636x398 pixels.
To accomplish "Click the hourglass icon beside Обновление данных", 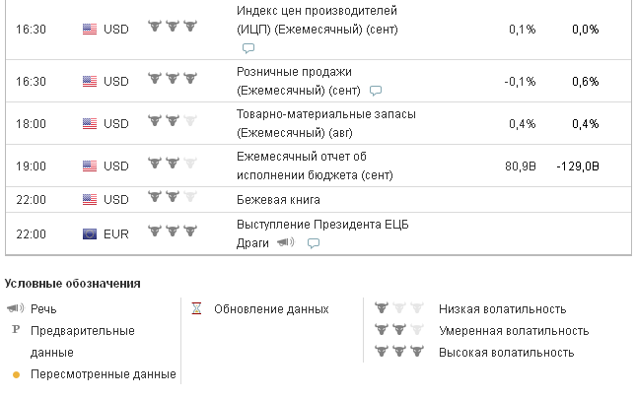I will (196, 309).
